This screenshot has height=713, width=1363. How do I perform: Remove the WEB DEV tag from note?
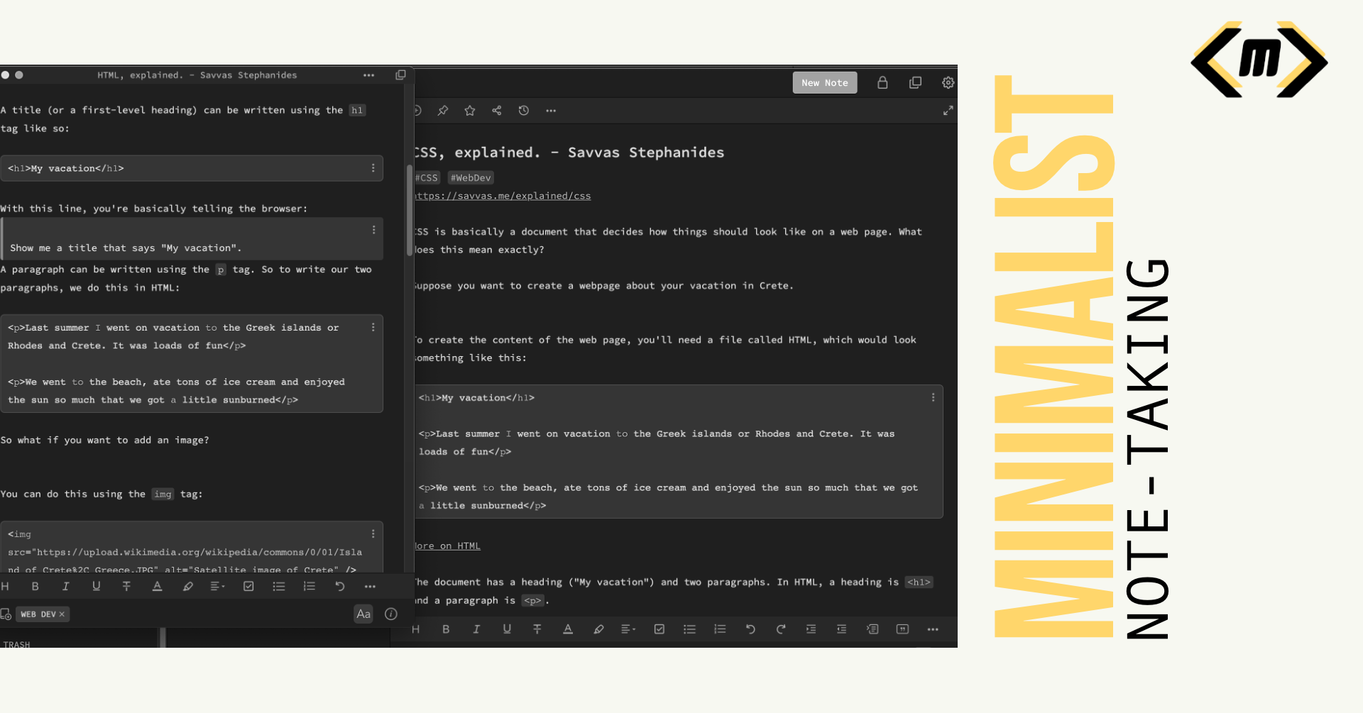[62, 614]
